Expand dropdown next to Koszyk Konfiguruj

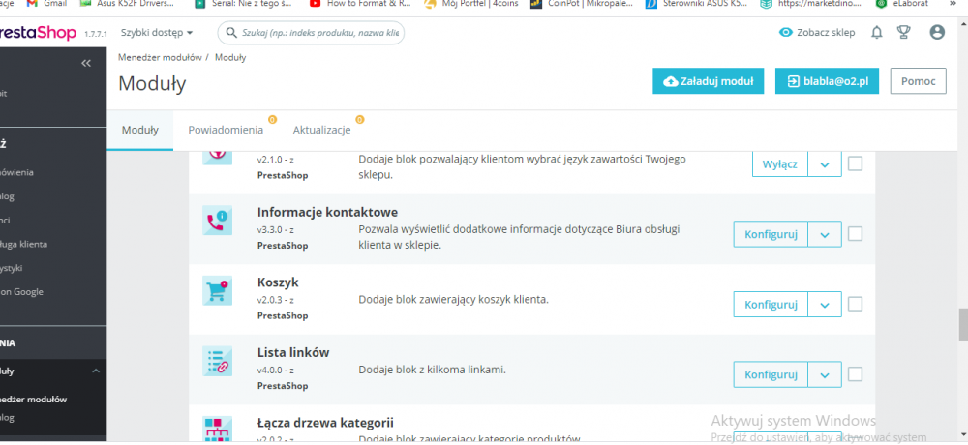pos(825,305)
